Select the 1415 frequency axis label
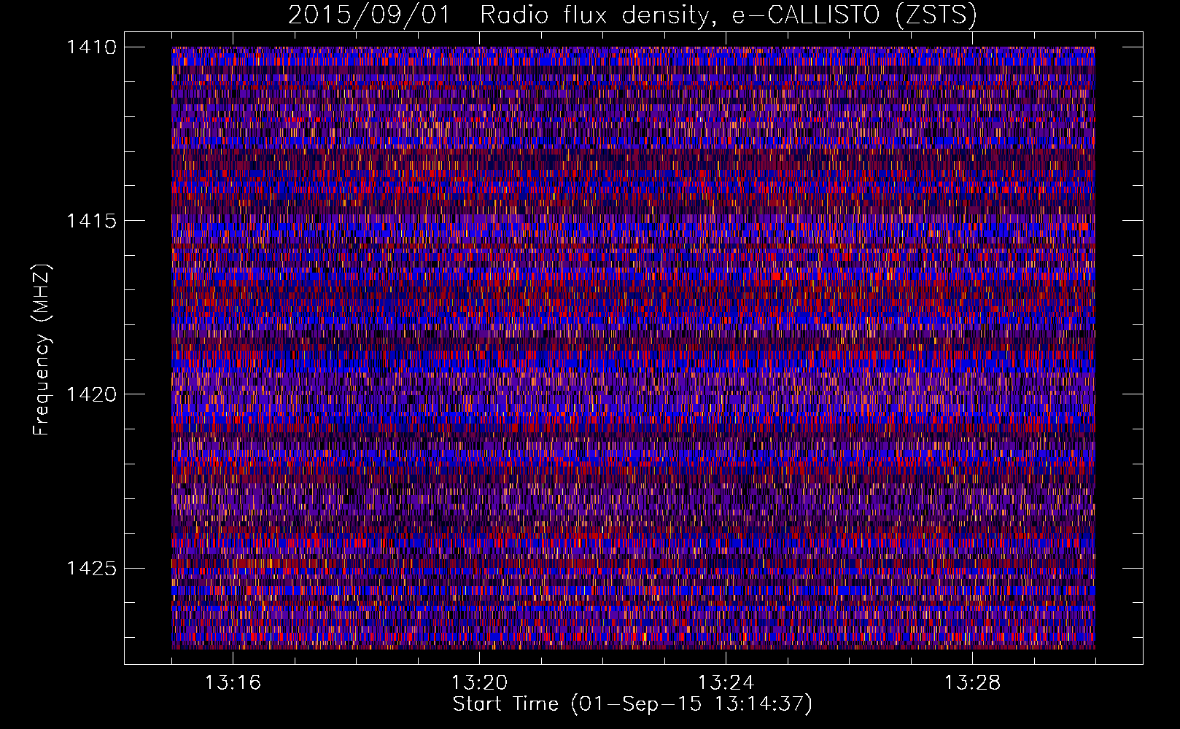1180x729 pixels. coord(91,221)
